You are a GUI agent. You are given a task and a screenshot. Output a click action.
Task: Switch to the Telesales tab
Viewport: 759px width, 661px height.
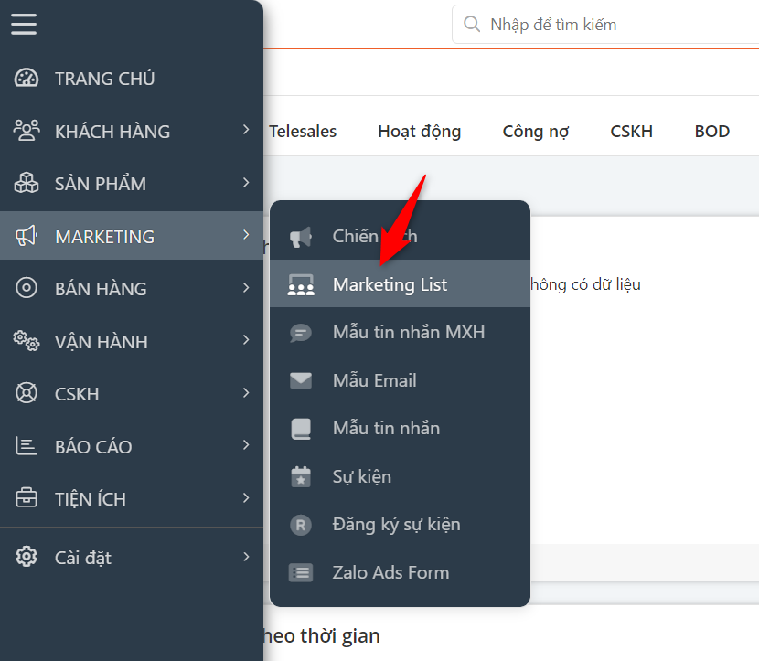(x=302, y=131)
